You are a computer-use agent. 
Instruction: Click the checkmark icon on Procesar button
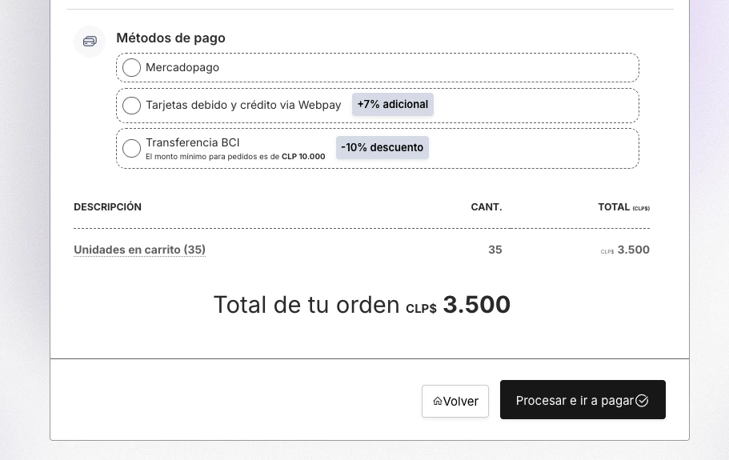click(642, 401)
